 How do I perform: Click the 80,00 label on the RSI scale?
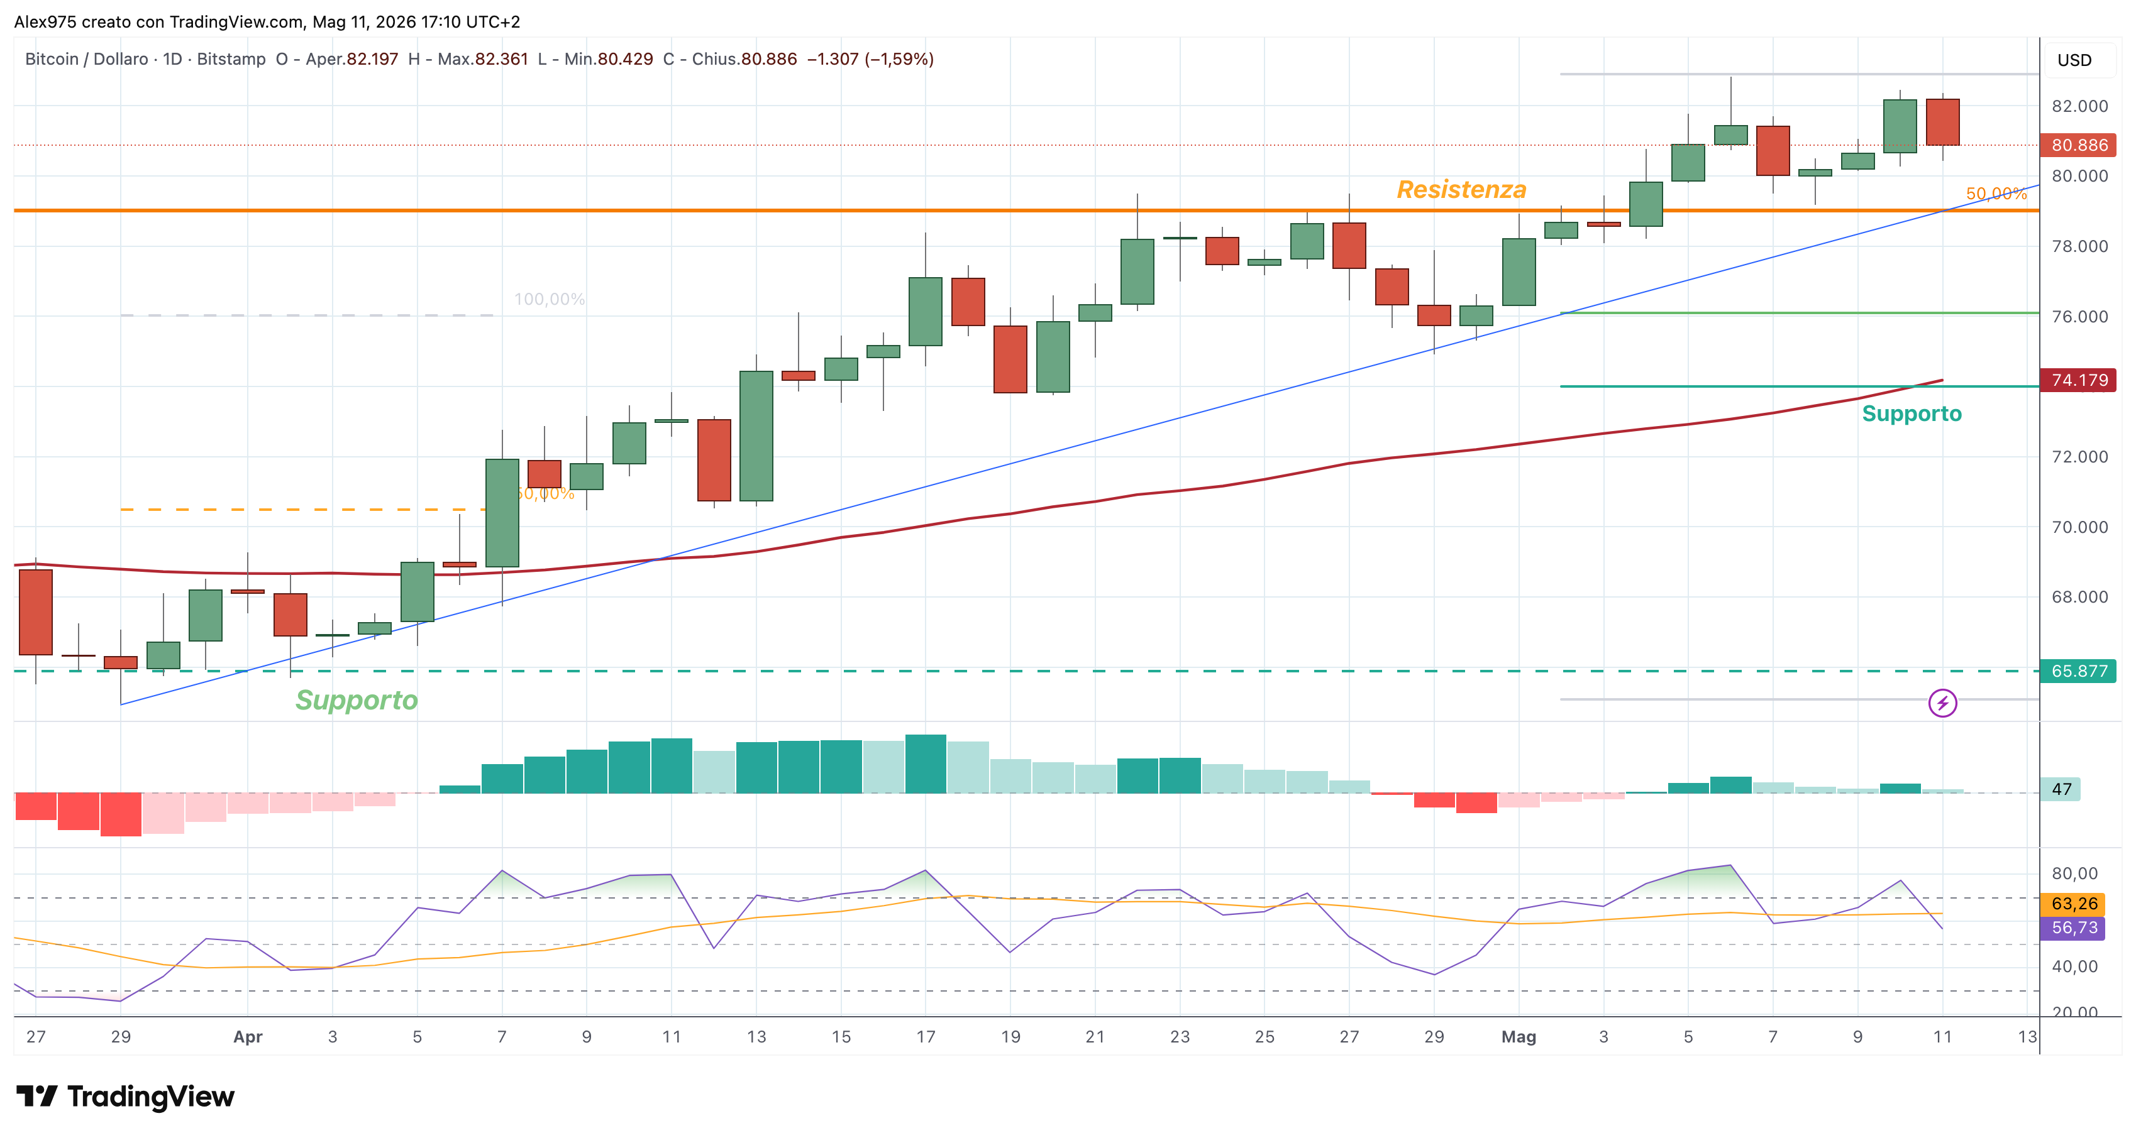2074,873
